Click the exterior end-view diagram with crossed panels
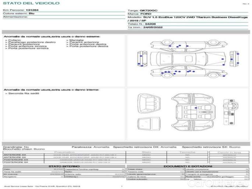The height and width of the screenshot is (189, 252). pyautogui.click(x=142, y=59)
